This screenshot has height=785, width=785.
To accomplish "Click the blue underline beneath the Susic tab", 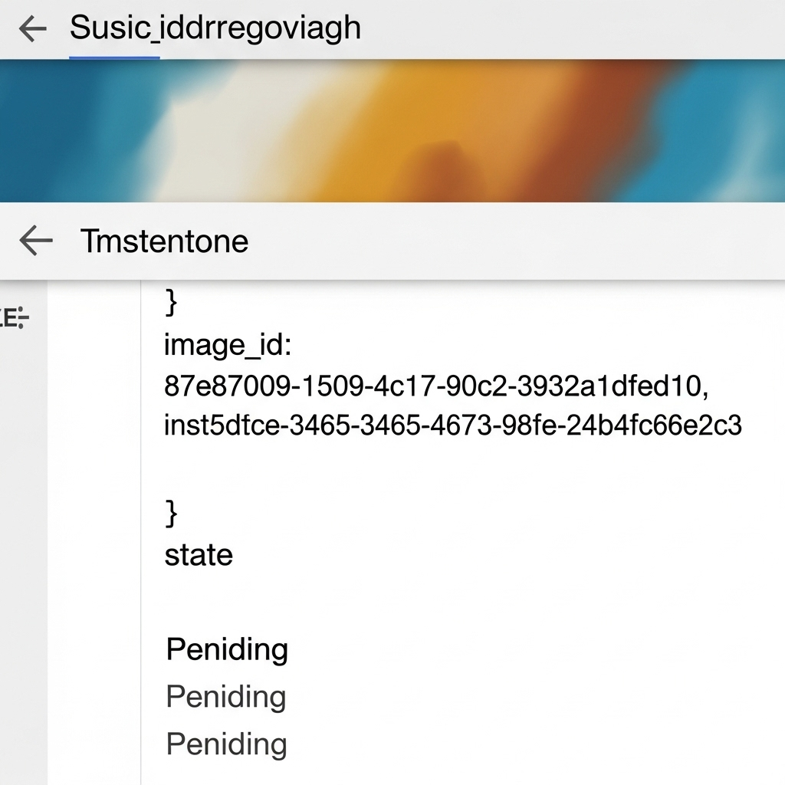I will click(114, 57).
